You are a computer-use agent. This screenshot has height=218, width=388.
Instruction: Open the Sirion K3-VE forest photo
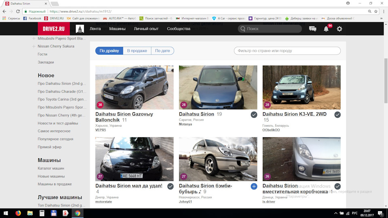coord(302,87)
